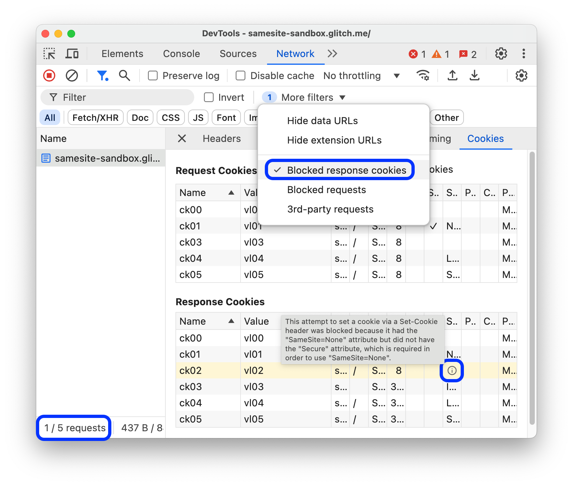This screenshot has width=573, height=486.
Task: Toggle the Invert filter checkbox
Action: [208, 97]
